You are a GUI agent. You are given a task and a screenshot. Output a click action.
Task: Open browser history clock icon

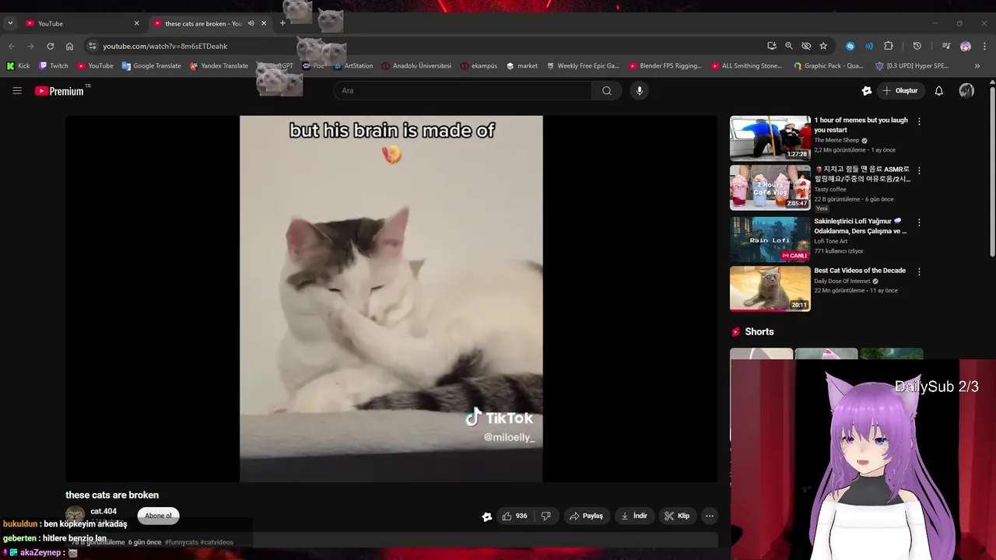(x=917, y=46)
